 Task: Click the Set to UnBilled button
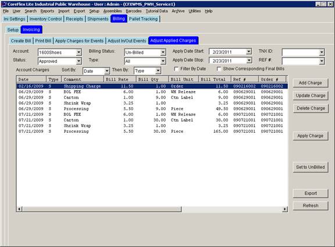[311, 167]
